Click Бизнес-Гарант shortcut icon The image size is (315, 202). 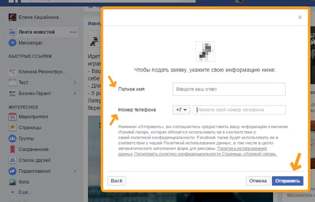(x=13, y=93)
